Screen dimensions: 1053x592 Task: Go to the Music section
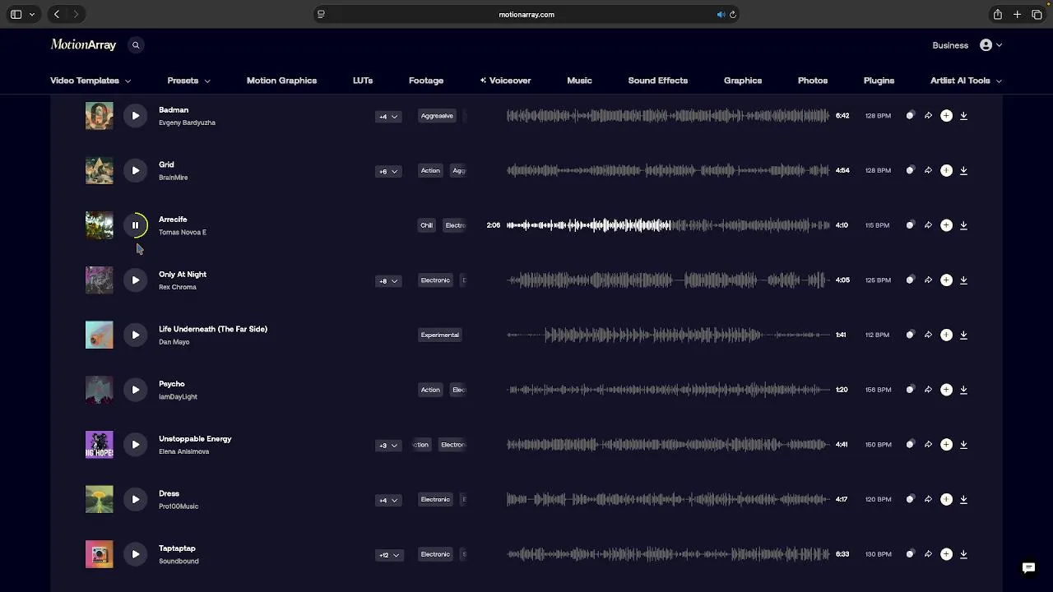point(579,81)
